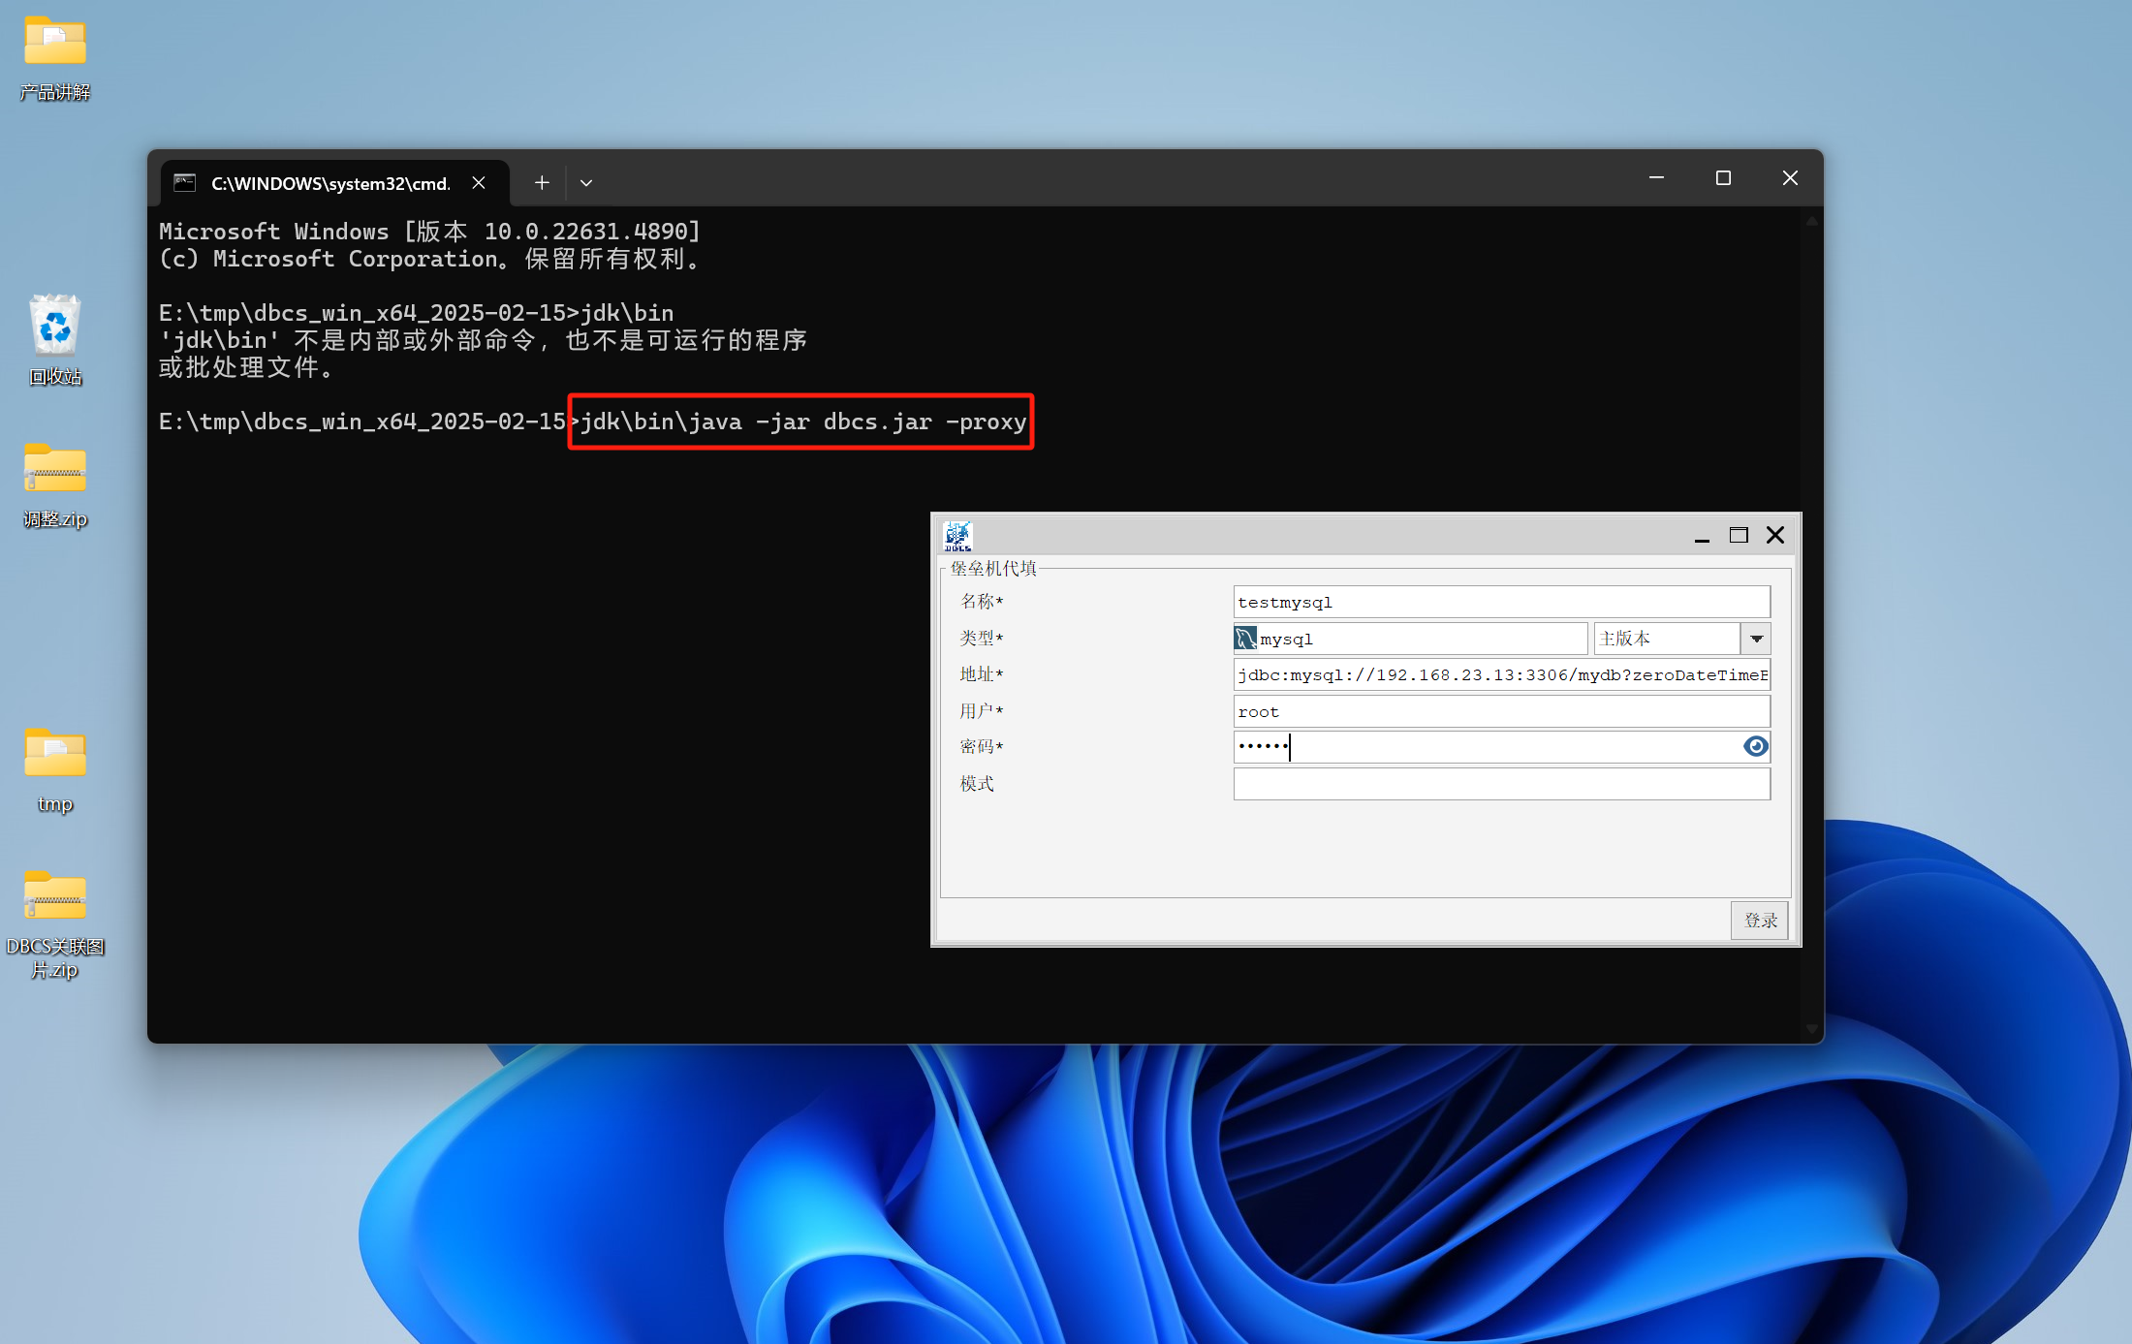Select the 调整.zip archive icon
The height and width of the screenshot is (1344, 2132).
(x=55, y=470)
